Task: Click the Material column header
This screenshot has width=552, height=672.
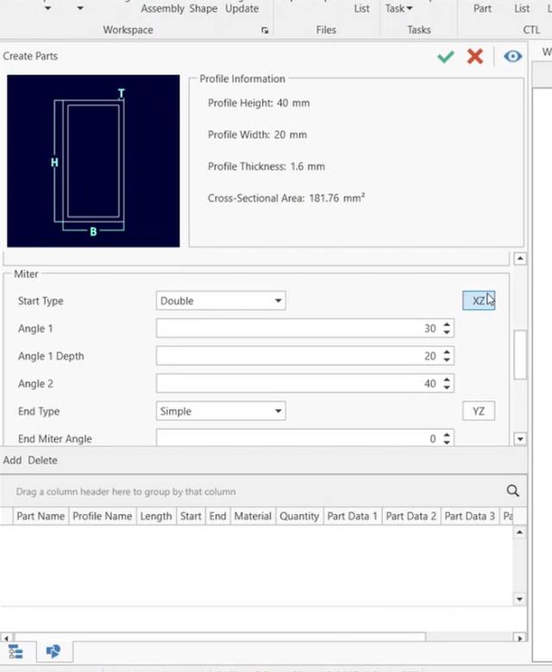Action: pyautogui.click(x=253, y=516)
